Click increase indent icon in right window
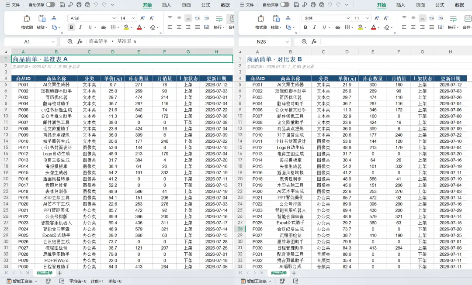The width and height of the screenshot is (472, 285). click(441, 18)
